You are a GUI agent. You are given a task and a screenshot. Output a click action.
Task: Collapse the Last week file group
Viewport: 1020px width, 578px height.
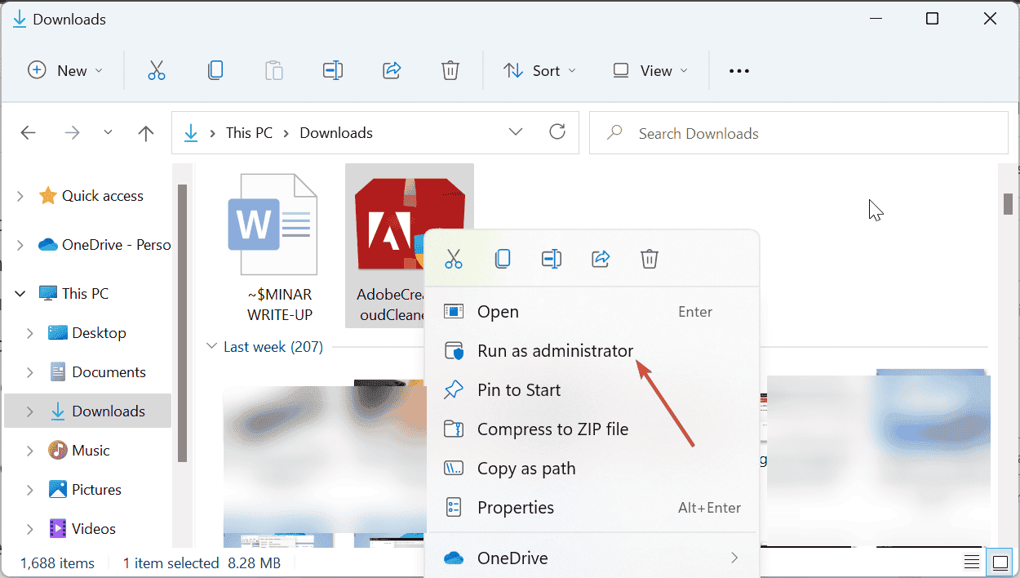click(212, 346)
